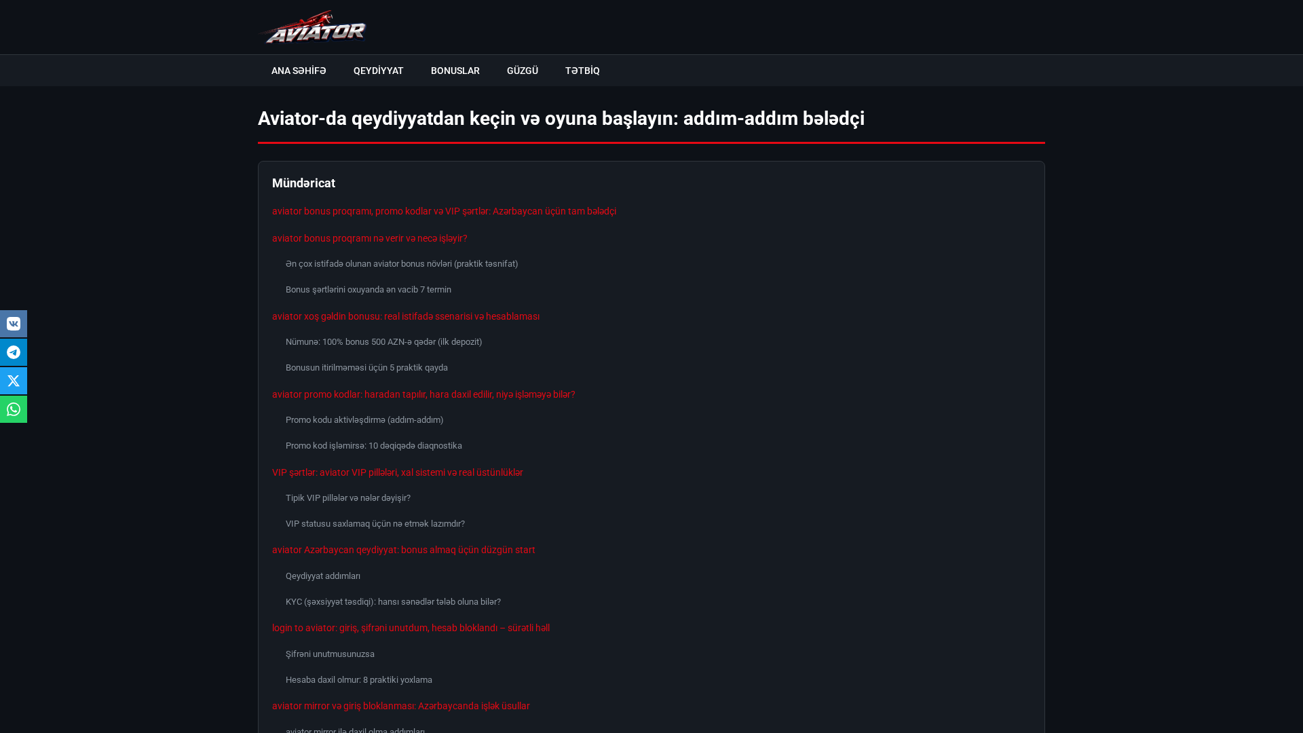
Task: Share page via WhatsApp icon
Action: pyautogui.click(x=14, y=409)
